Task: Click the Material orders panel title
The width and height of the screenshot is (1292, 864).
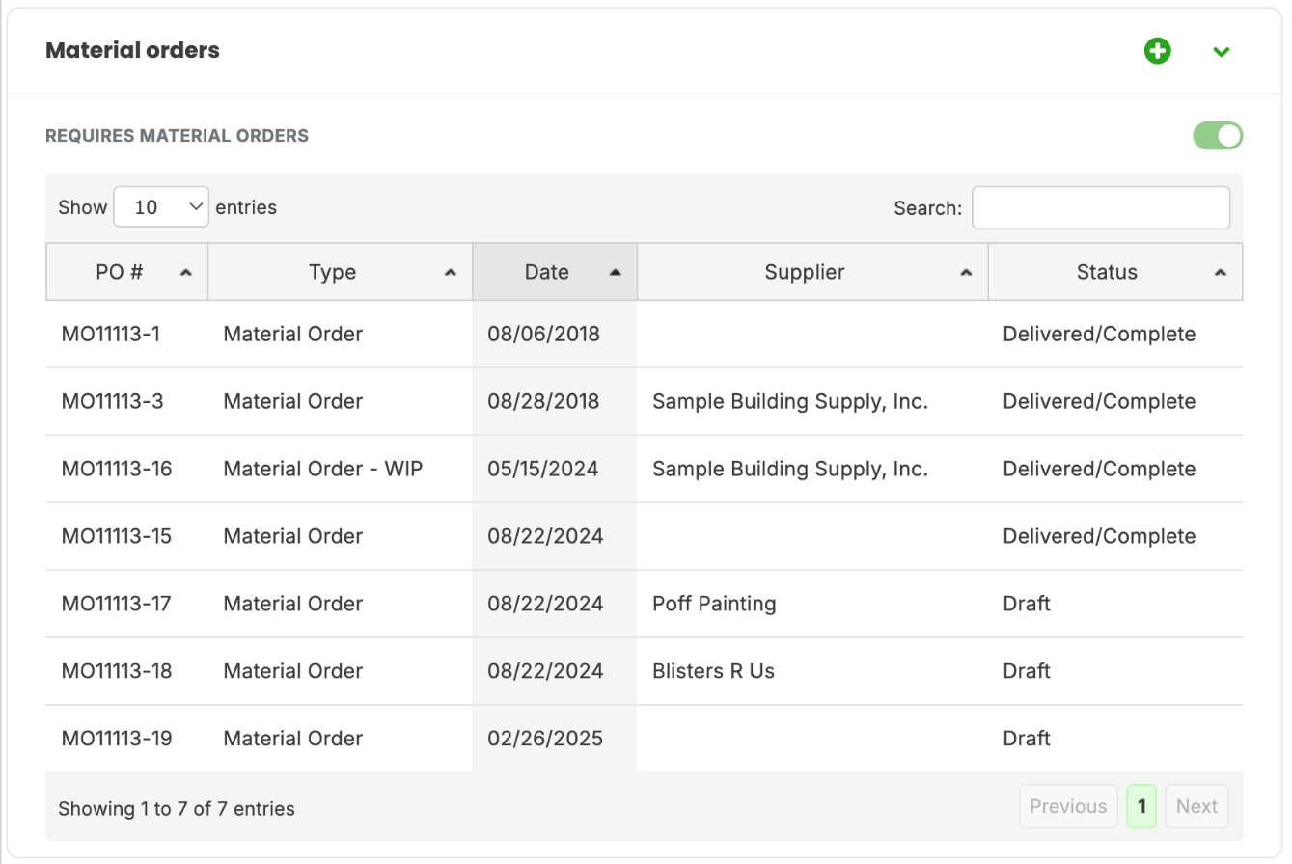Action: coord(133,50)
